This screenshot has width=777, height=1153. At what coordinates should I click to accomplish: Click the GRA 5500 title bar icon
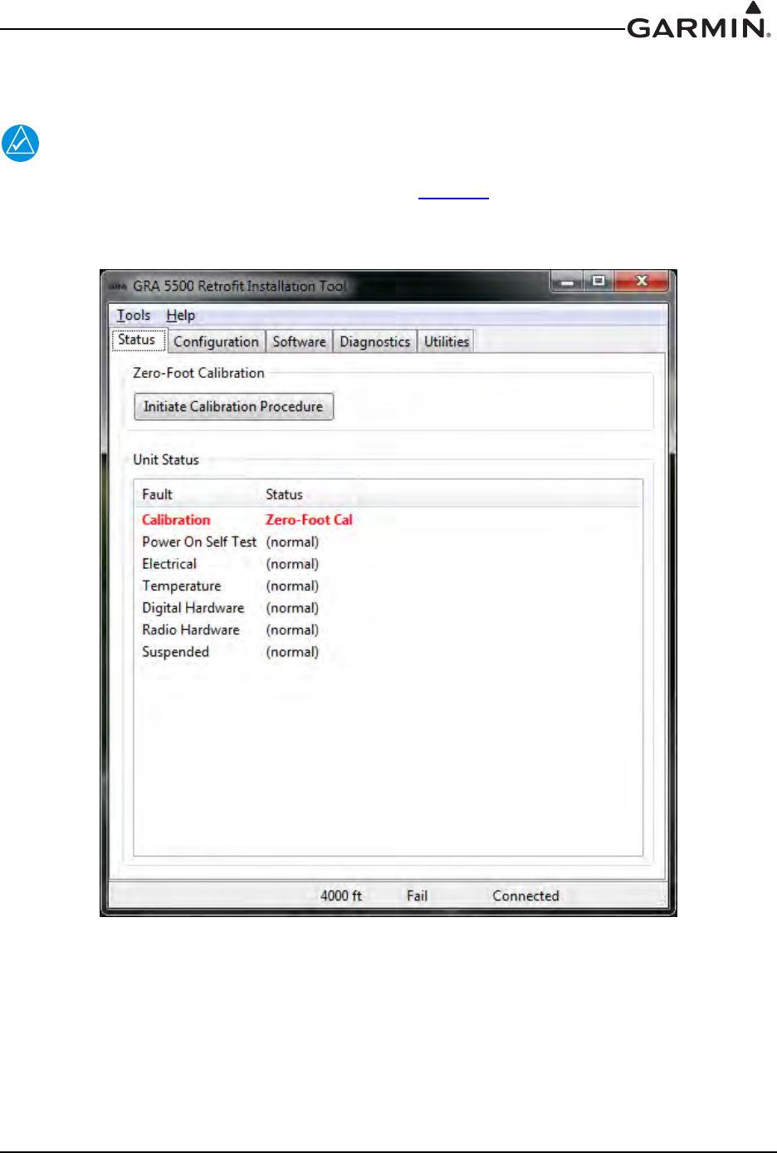pos(118,287)
